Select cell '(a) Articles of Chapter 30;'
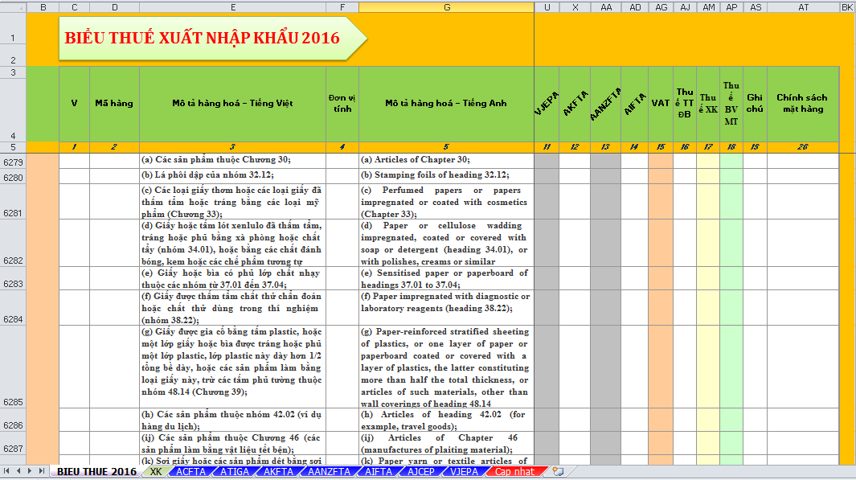The width and height of the screenshot is (856, 480). tap(447, 161)
